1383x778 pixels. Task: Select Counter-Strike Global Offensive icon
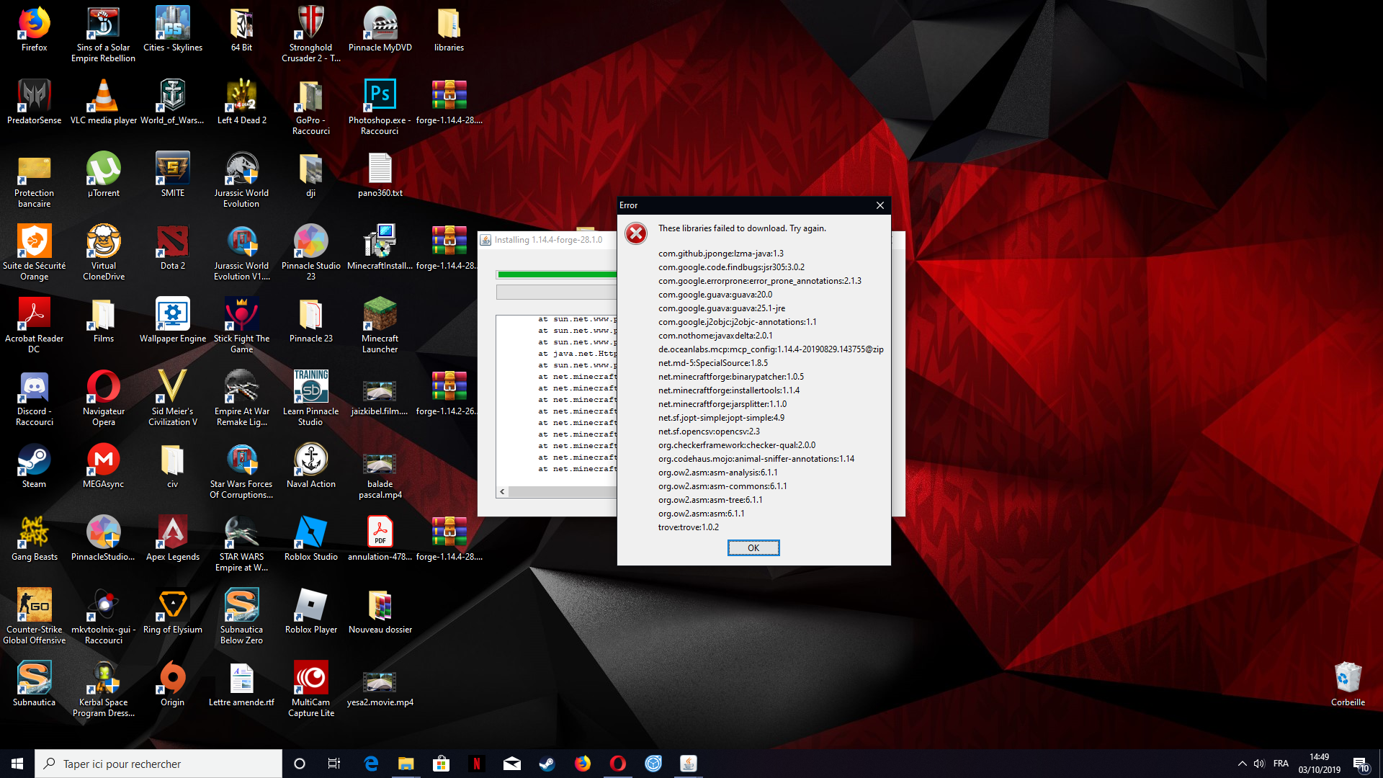tap(34, 617)
